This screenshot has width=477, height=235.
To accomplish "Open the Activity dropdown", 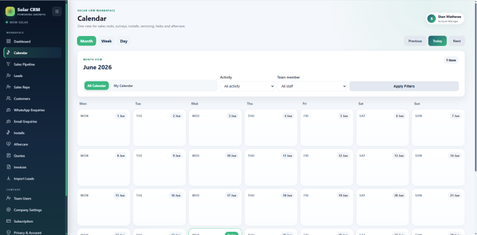I will (x=247, y=86).
